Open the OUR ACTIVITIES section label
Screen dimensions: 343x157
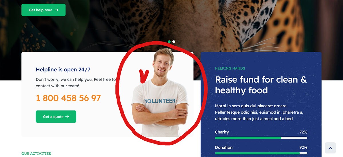[x=36, y=154]
